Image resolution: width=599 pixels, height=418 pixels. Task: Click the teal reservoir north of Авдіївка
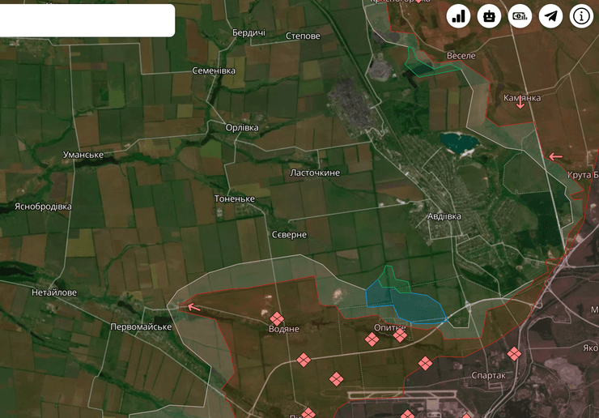(458, 143)
